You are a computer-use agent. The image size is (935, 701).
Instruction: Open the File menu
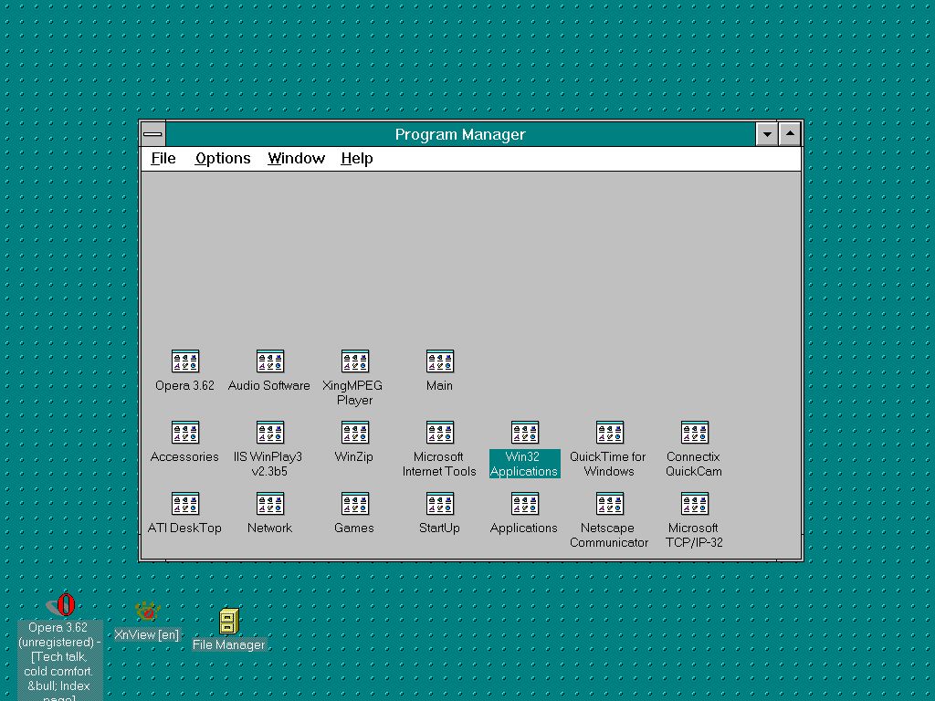tap(163, 159)
